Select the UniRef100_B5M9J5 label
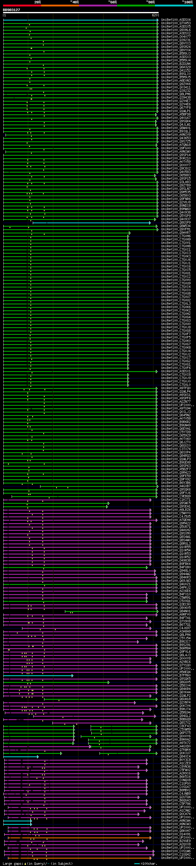Viewport: 196px width, 866px height. pyautogui.click(x=176, y=77)
